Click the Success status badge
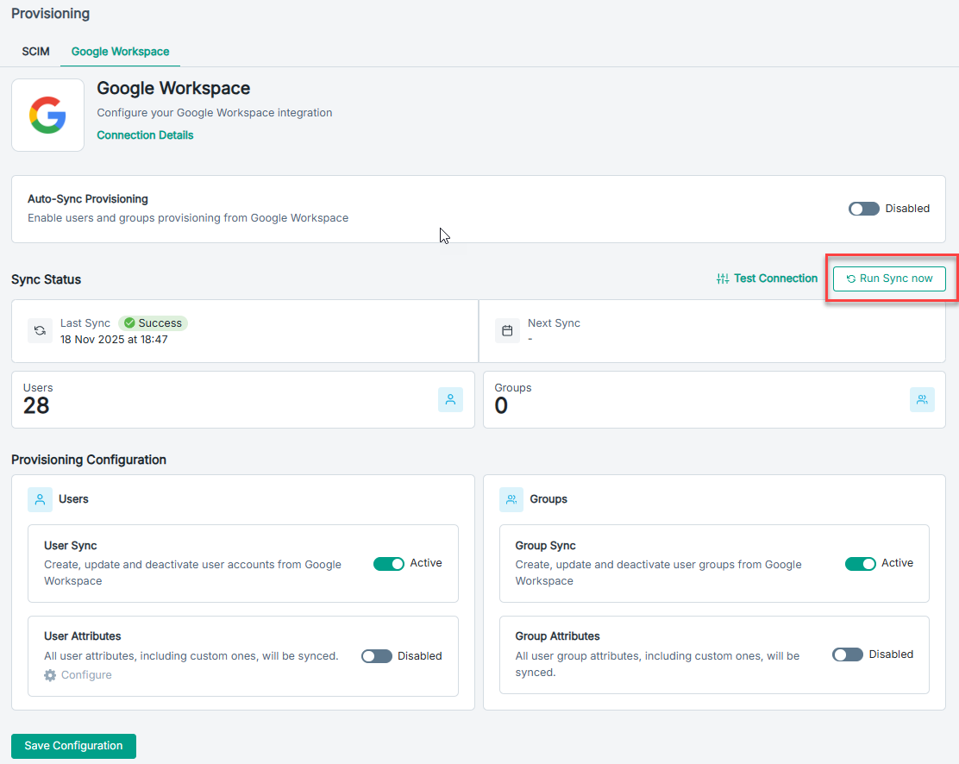The height and width of the screenshot is (764, 959). 154,323
